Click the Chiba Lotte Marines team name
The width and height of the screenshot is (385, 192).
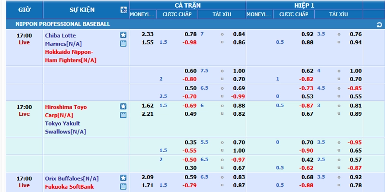click(64, 40)
